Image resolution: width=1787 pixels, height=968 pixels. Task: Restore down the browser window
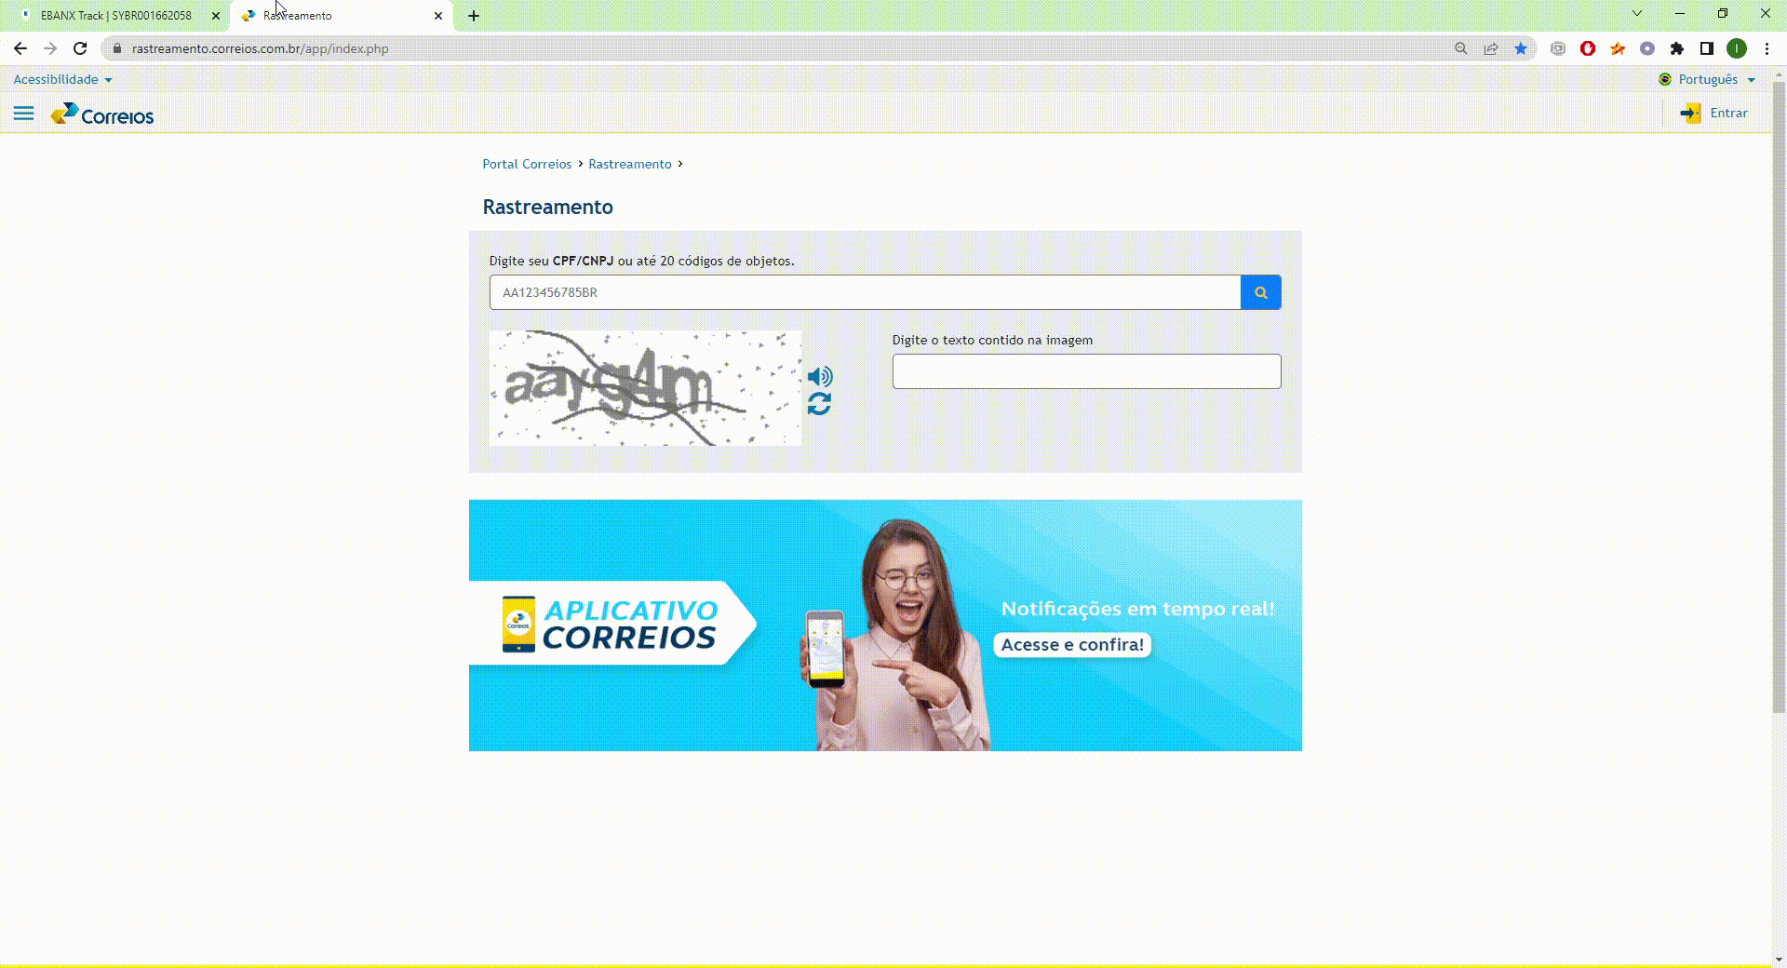tap(1723, 13)
